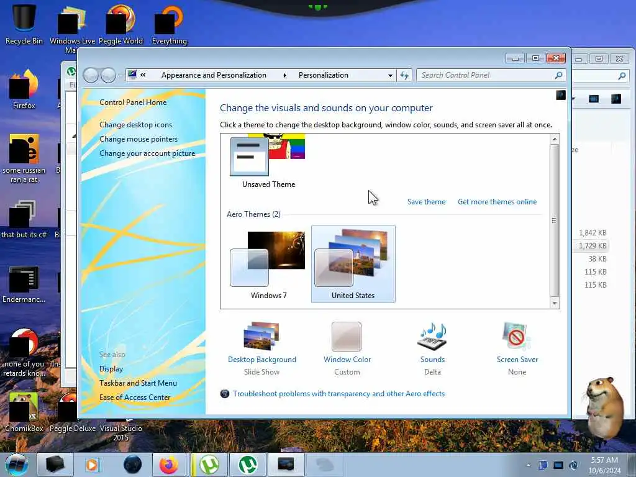
Task: Open address bar history dropdown
Action: (x=390, y=75)
